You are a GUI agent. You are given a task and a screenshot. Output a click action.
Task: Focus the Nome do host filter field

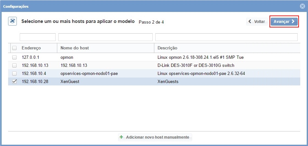coord(105,37)
